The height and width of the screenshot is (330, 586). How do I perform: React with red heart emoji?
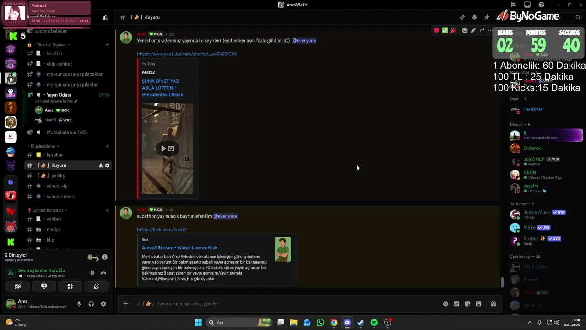tap(436, 30)
